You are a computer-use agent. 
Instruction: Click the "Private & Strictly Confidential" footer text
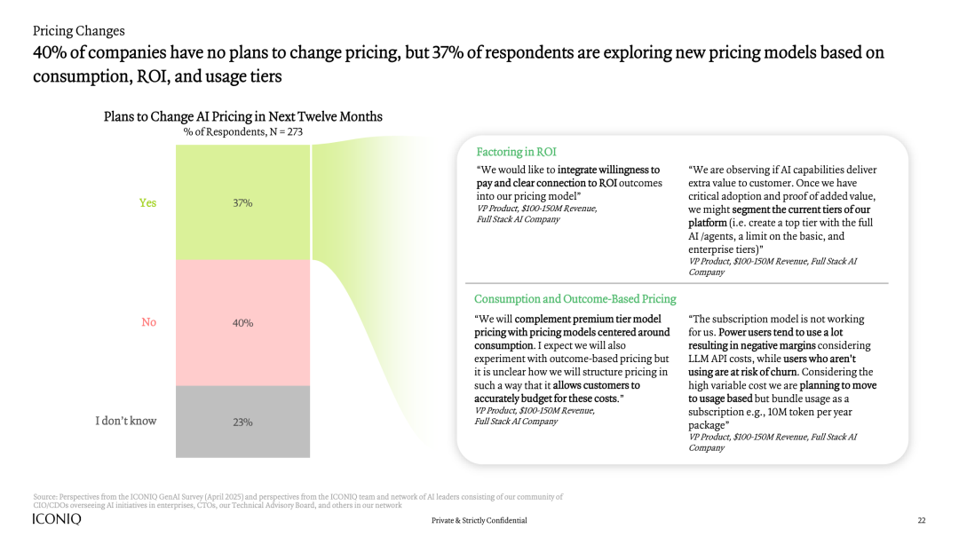click(479, 520)
